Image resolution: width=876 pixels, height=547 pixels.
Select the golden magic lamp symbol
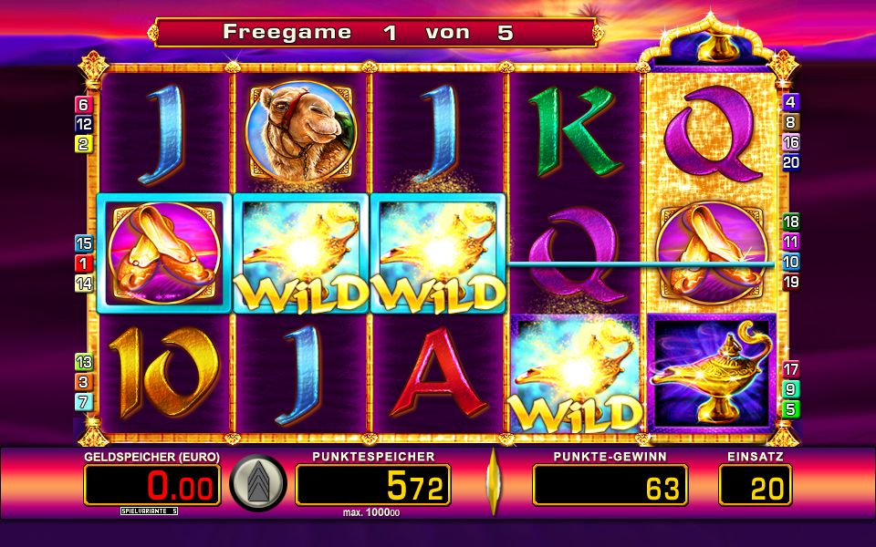(x=711, y=372)
